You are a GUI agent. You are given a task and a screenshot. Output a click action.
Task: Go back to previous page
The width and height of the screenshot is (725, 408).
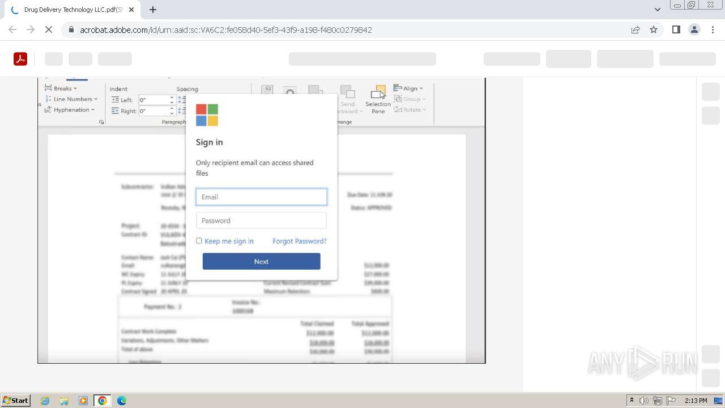point(12,29)
